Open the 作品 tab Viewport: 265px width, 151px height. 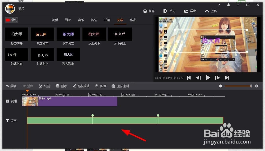pos(133,20)
